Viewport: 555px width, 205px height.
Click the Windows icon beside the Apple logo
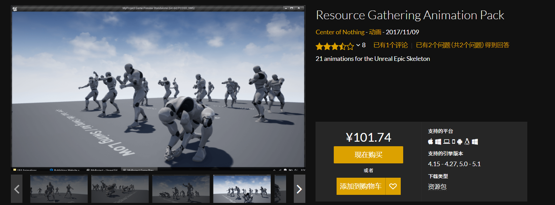point(438,142)
